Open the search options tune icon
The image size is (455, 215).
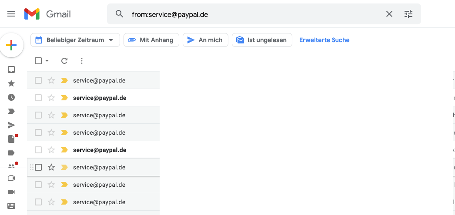408,14
